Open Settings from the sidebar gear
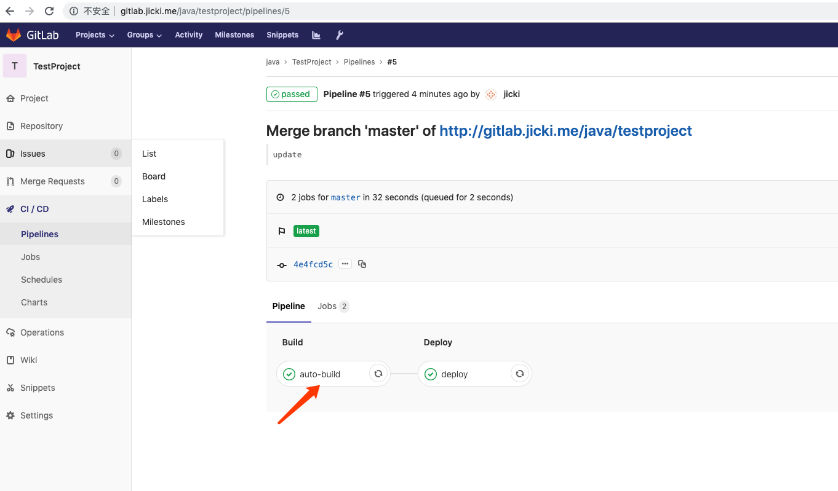 pos(35,415)
